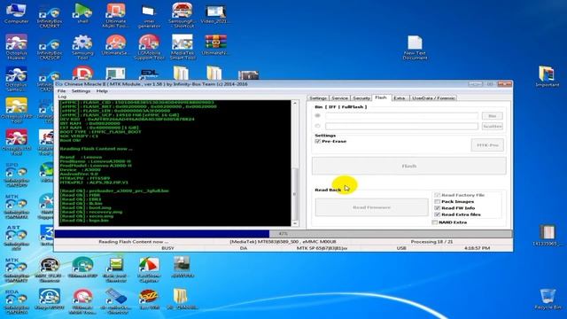This screenshot has height=319, width=567.
Task: Click the Bin browse button
Action: (493, 116)
